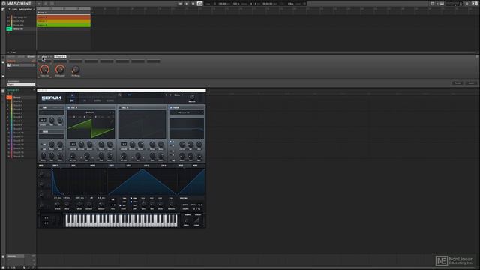Select the highlighted group D1 in the arranger
480x270 pixels.
pos(21,28)
